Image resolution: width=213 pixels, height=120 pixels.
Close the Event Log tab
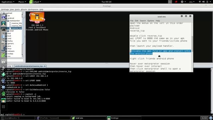point(13,66)
